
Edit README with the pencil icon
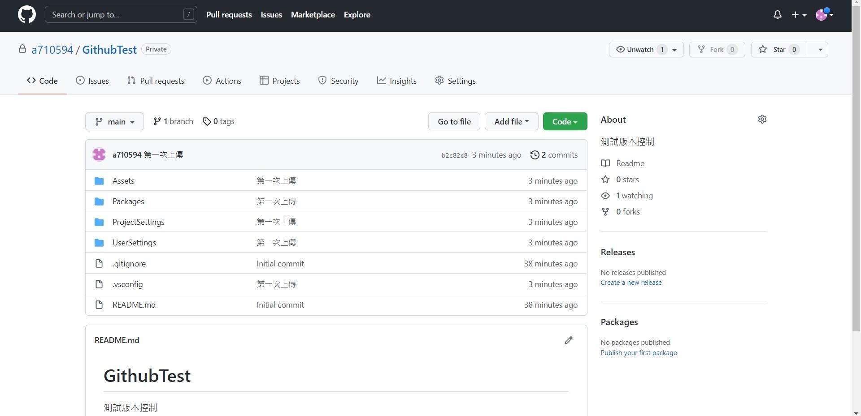569,340
